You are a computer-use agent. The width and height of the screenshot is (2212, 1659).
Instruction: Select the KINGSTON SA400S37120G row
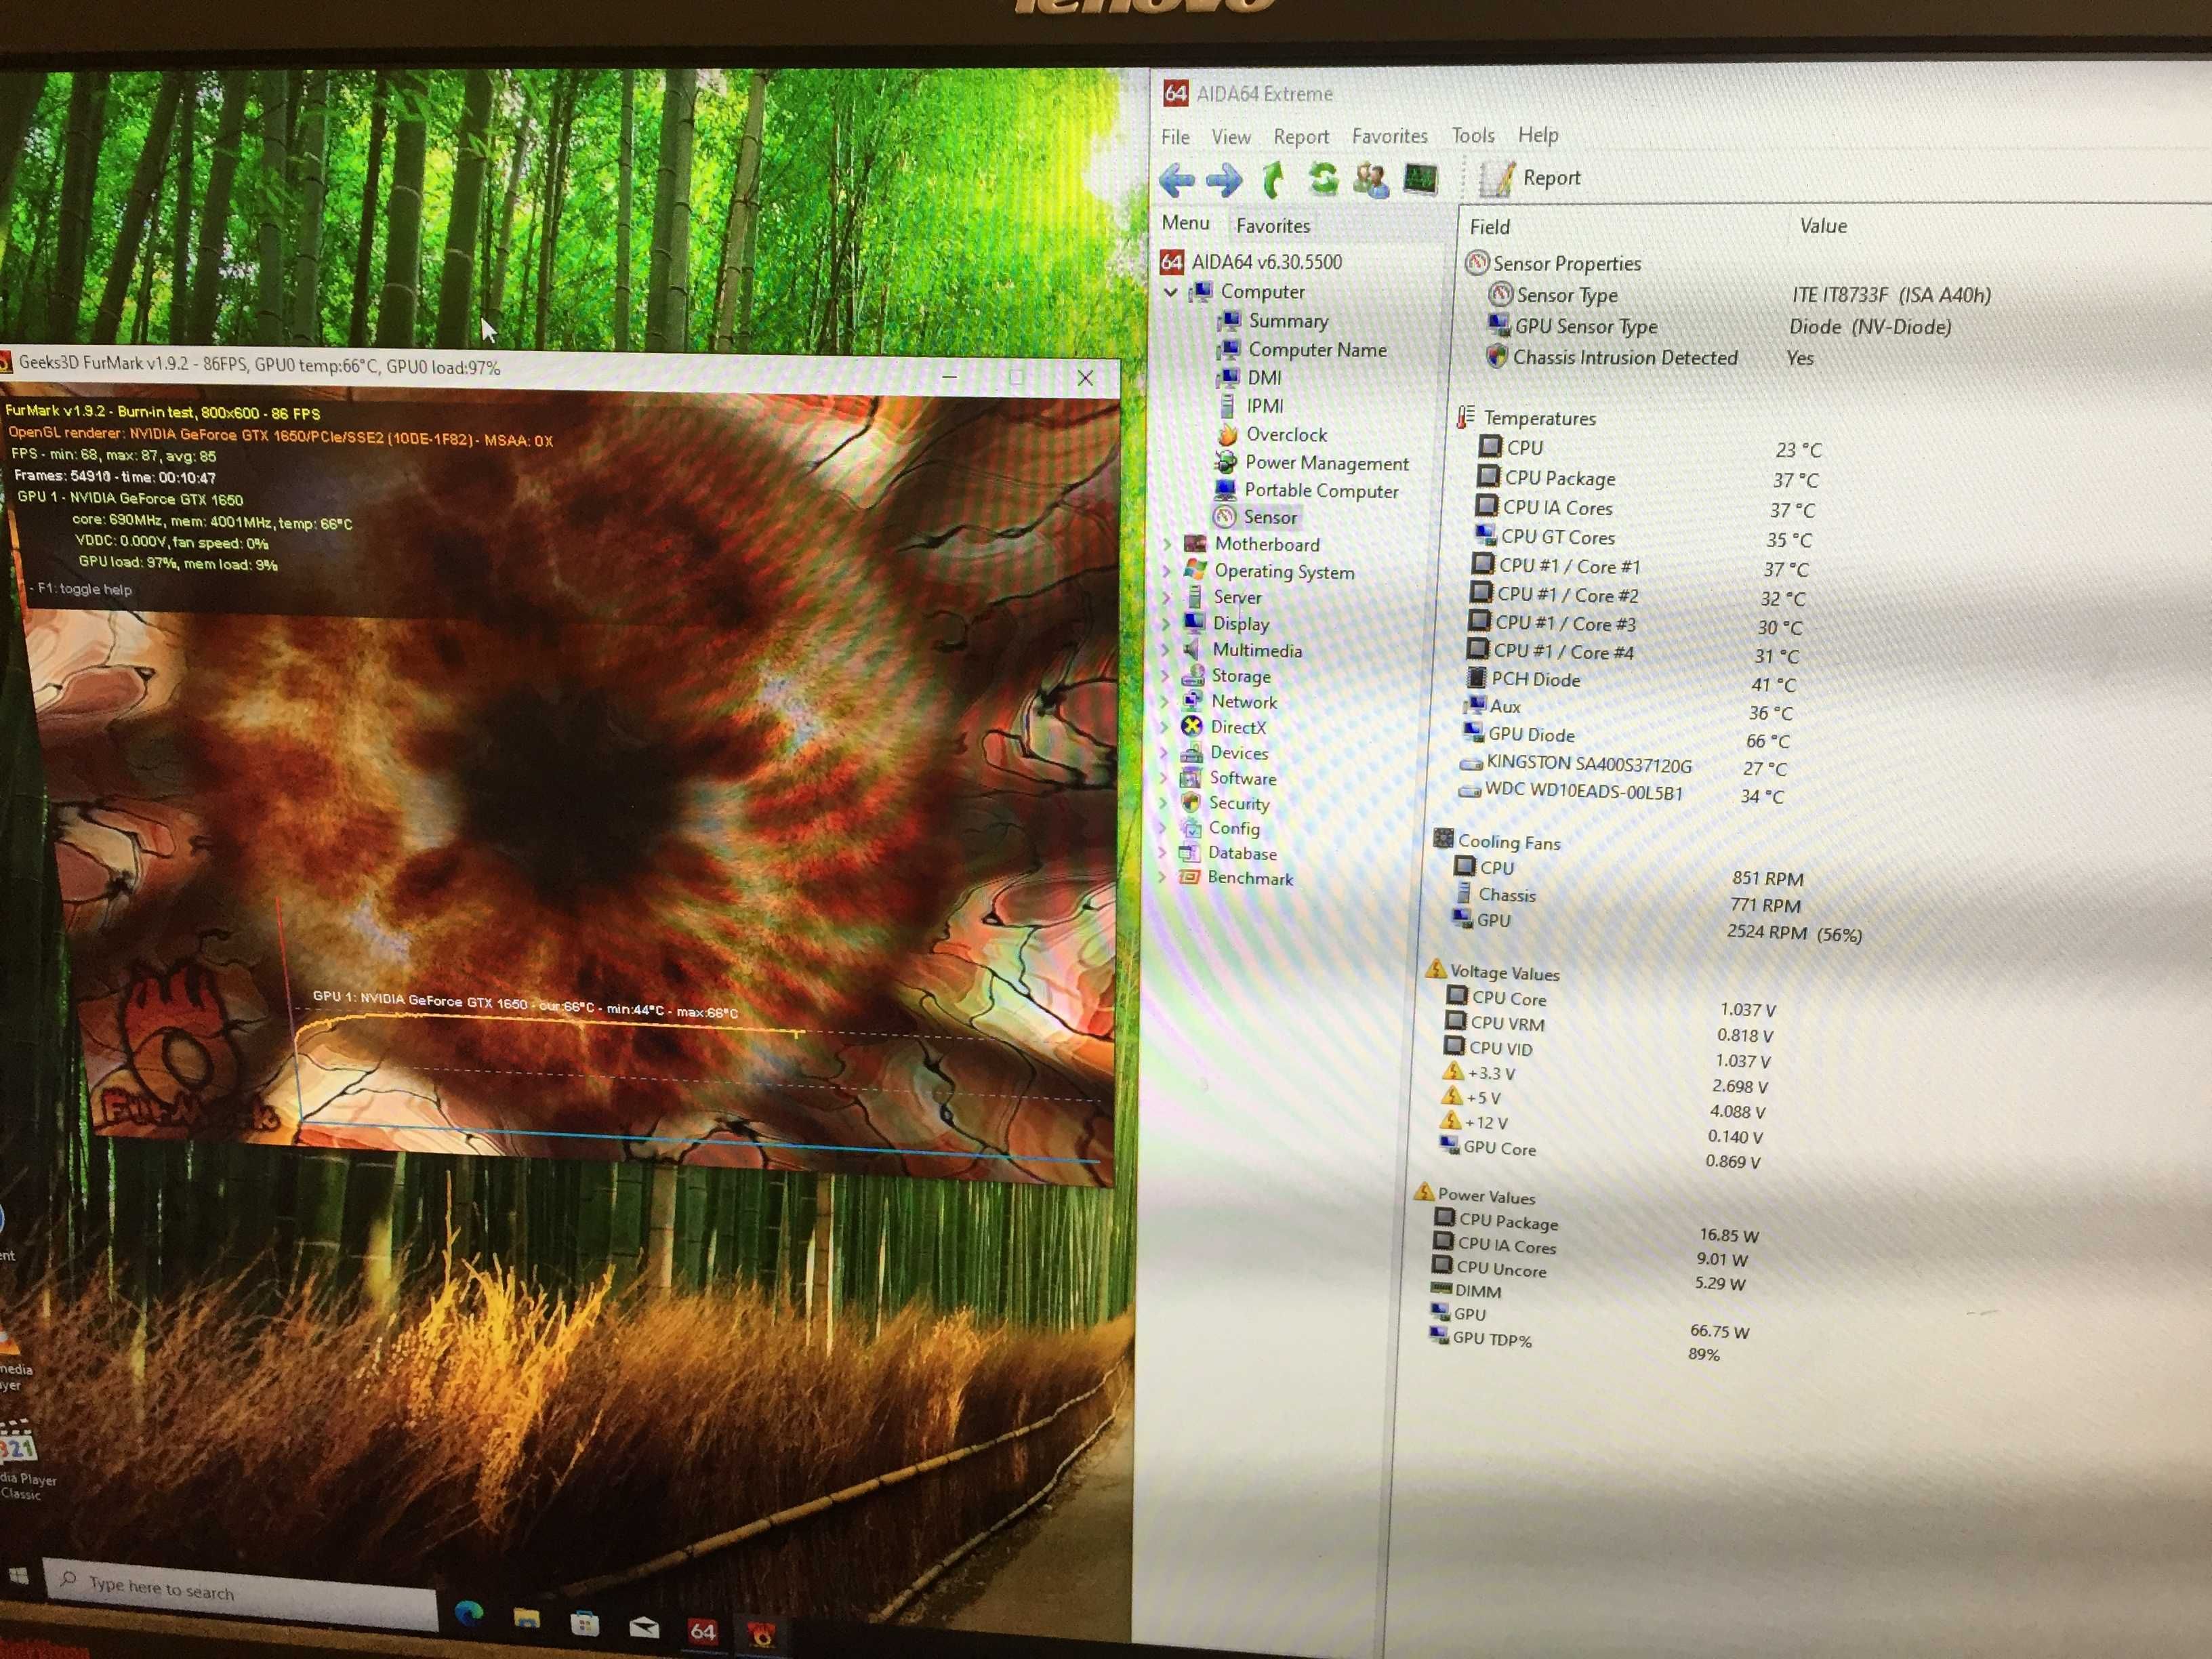pos(1623,766)
